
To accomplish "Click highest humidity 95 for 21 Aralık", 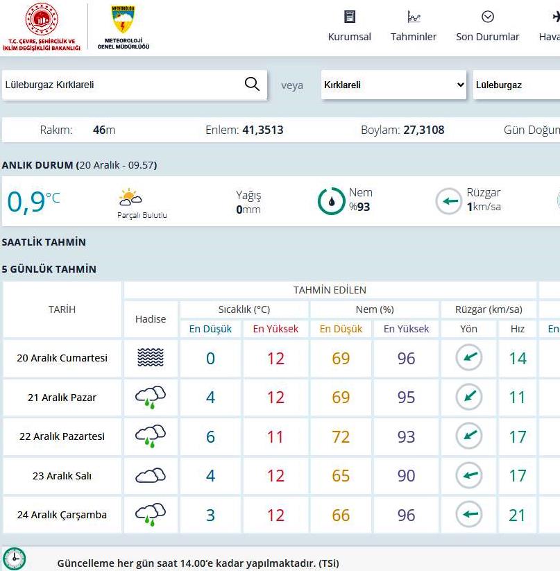I will click(407, 398).
